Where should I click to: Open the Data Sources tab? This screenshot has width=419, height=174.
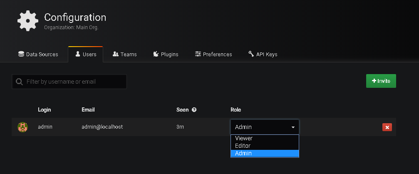pyautogui.click(x=38, y=54)
